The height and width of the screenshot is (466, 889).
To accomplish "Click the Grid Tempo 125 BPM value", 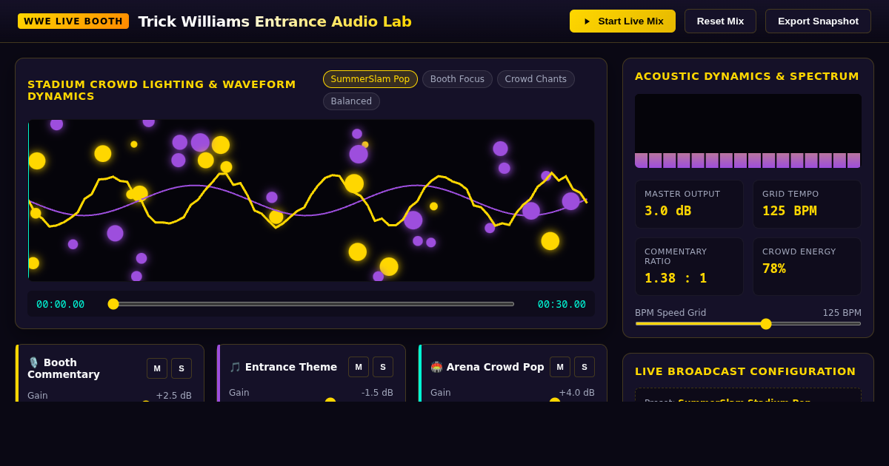I will [790, 211].
